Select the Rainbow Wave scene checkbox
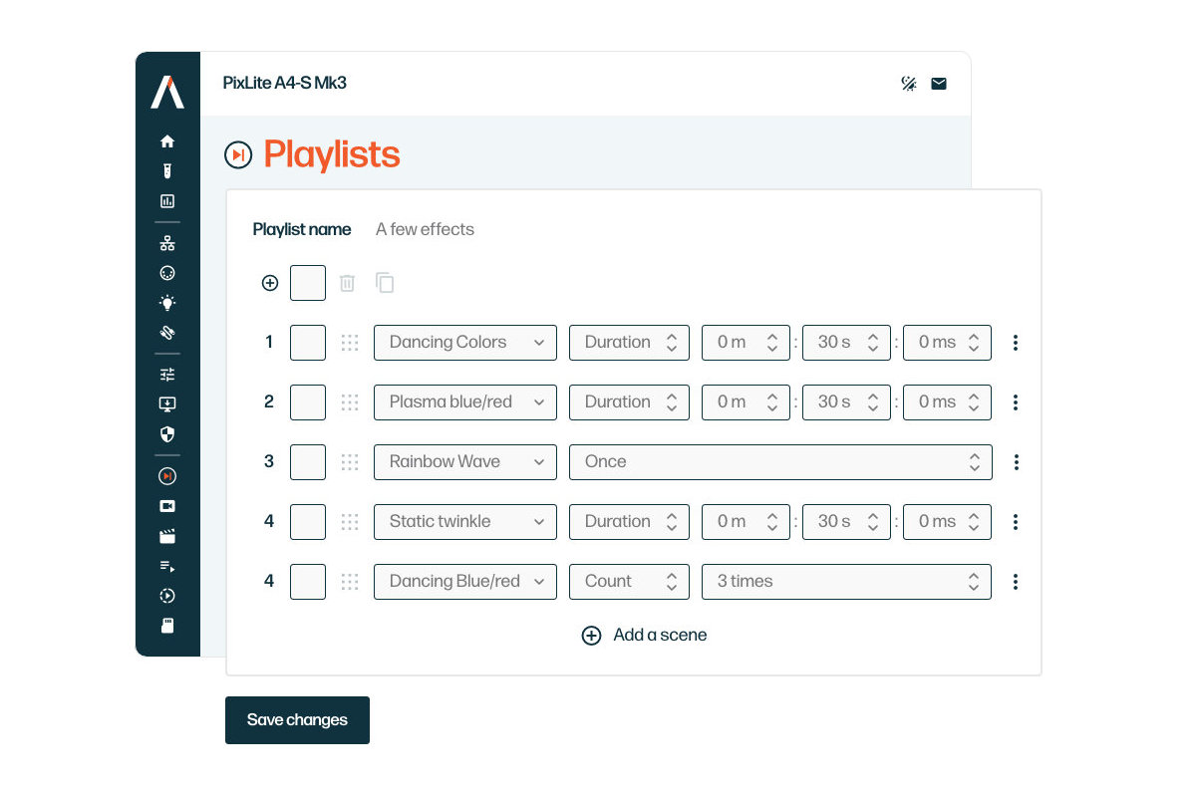1196x797 pixels. click(308, 462)
